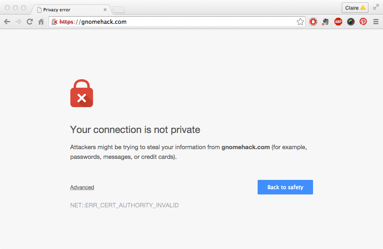
Task: Open the home page via house icon
Action: 41,22
